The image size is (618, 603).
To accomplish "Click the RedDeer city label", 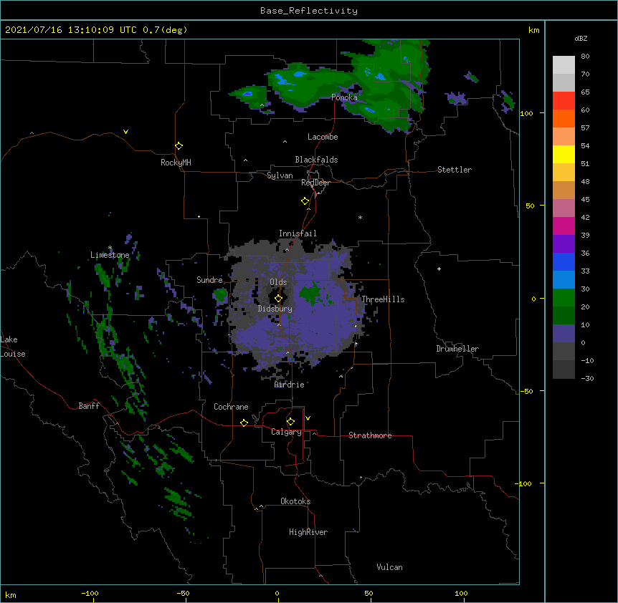I will tap(315, 183).
